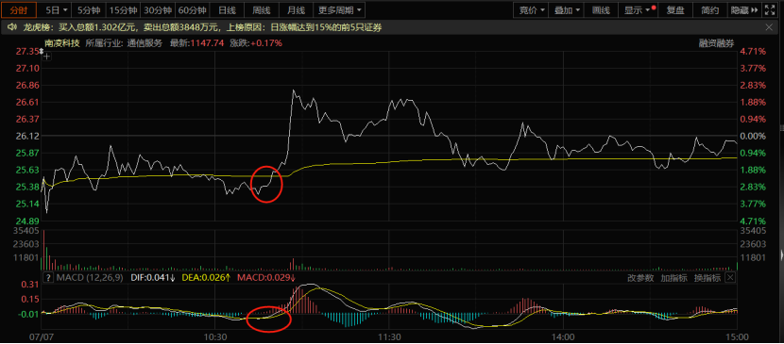Click the speaker icon before 龙虎榜
The height and width of the screenshot is (344, 784).
[11, 28]
